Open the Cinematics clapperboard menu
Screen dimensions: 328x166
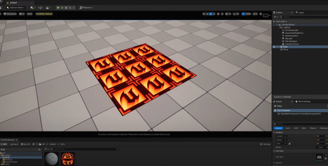tap(48, 8)
